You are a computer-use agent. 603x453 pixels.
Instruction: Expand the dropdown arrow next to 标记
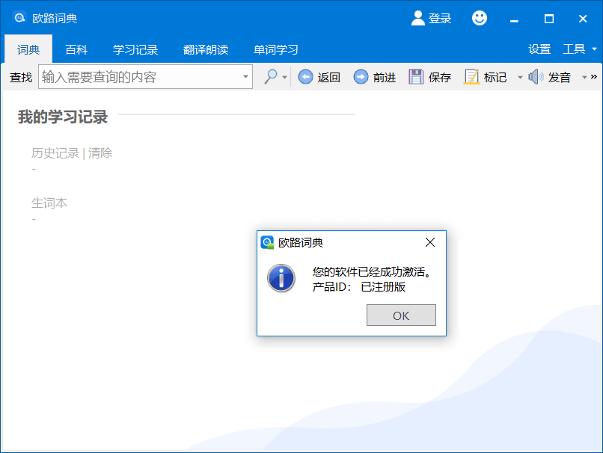pos(520,76)
